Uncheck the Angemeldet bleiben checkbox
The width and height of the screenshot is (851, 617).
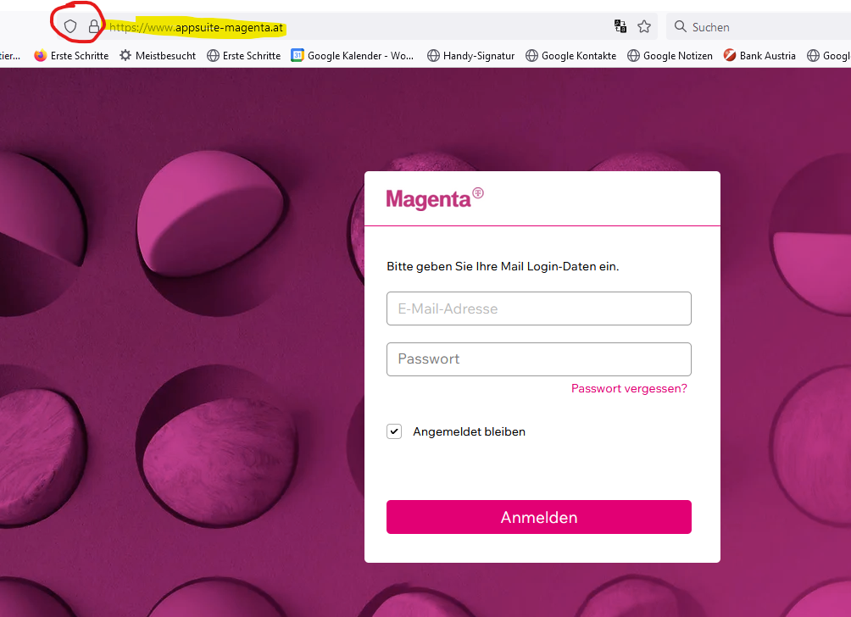tap(394, 431)
